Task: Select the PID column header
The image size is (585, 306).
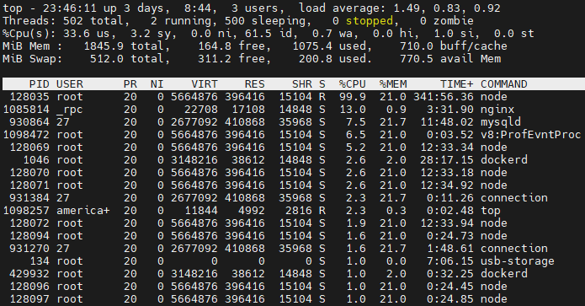Action: (39, 84)
